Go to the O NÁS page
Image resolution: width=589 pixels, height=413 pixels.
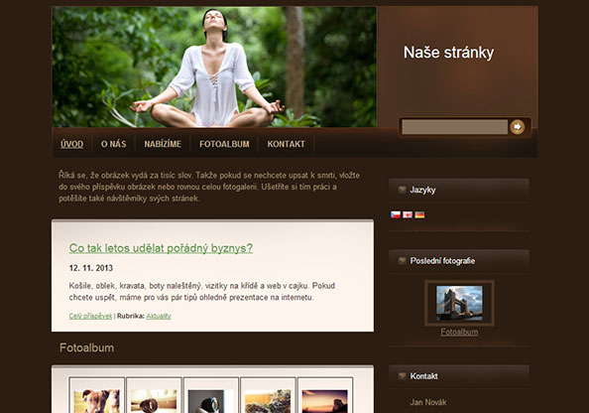113,144
